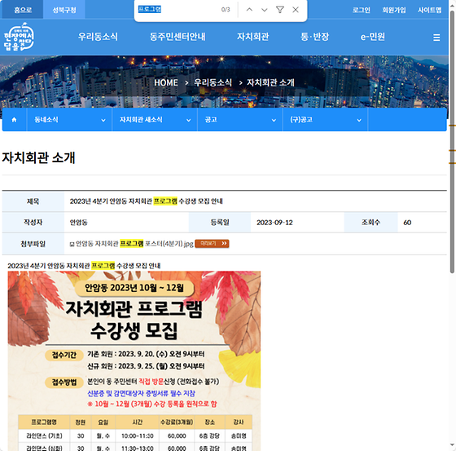Go to next find result arrow

pos(265,10)
